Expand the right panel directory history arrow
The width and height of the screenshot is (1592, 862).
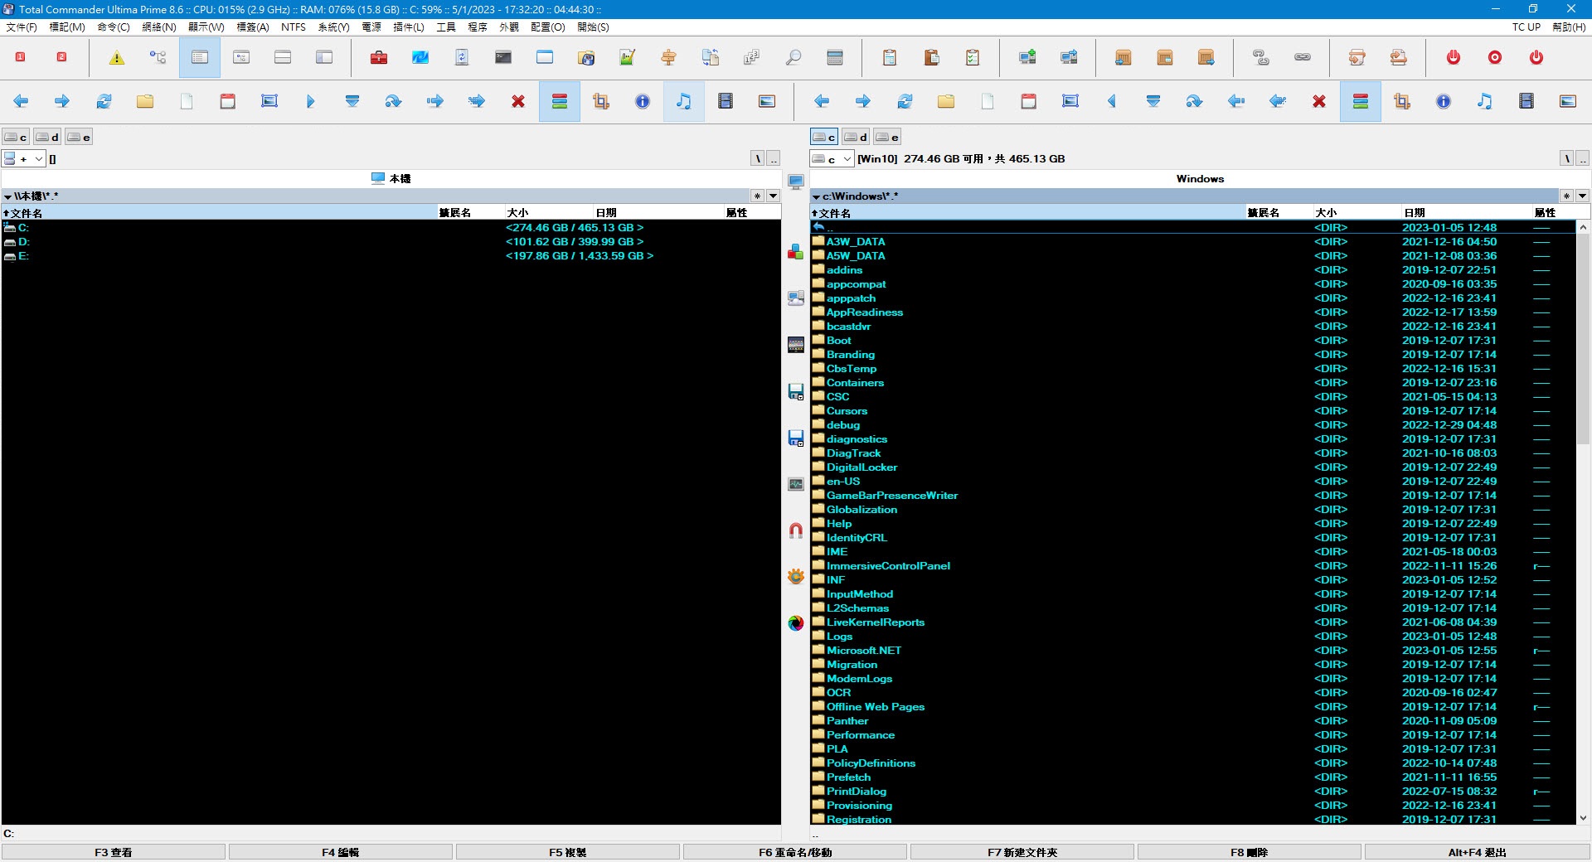(x=1582, y=196)
